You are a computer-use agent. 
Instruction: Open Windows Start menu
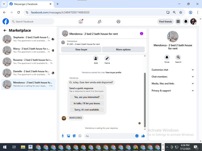[x=5, y=147]
